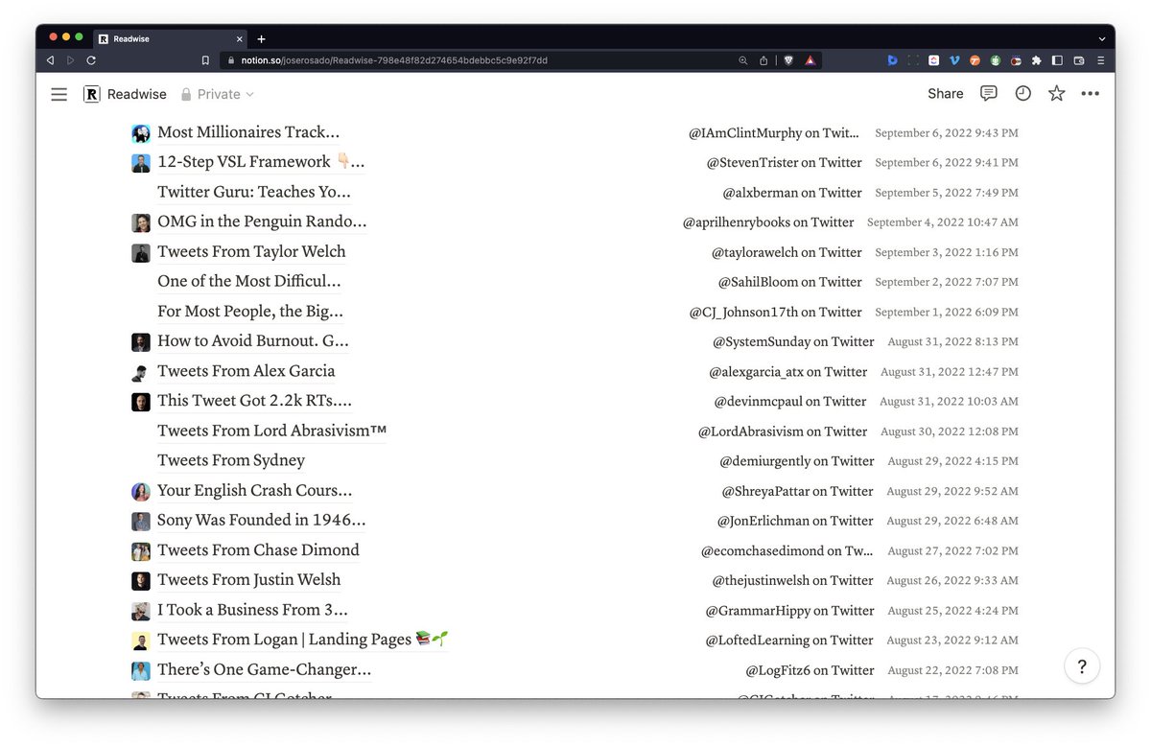Viewport: 1151px width, 746px height.
Task: Click the zoom magnifier icon in address bar
Action: (742, 60)
